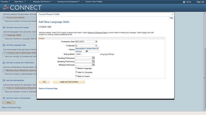Click the Save button on background page

click(x=9, y=103)
